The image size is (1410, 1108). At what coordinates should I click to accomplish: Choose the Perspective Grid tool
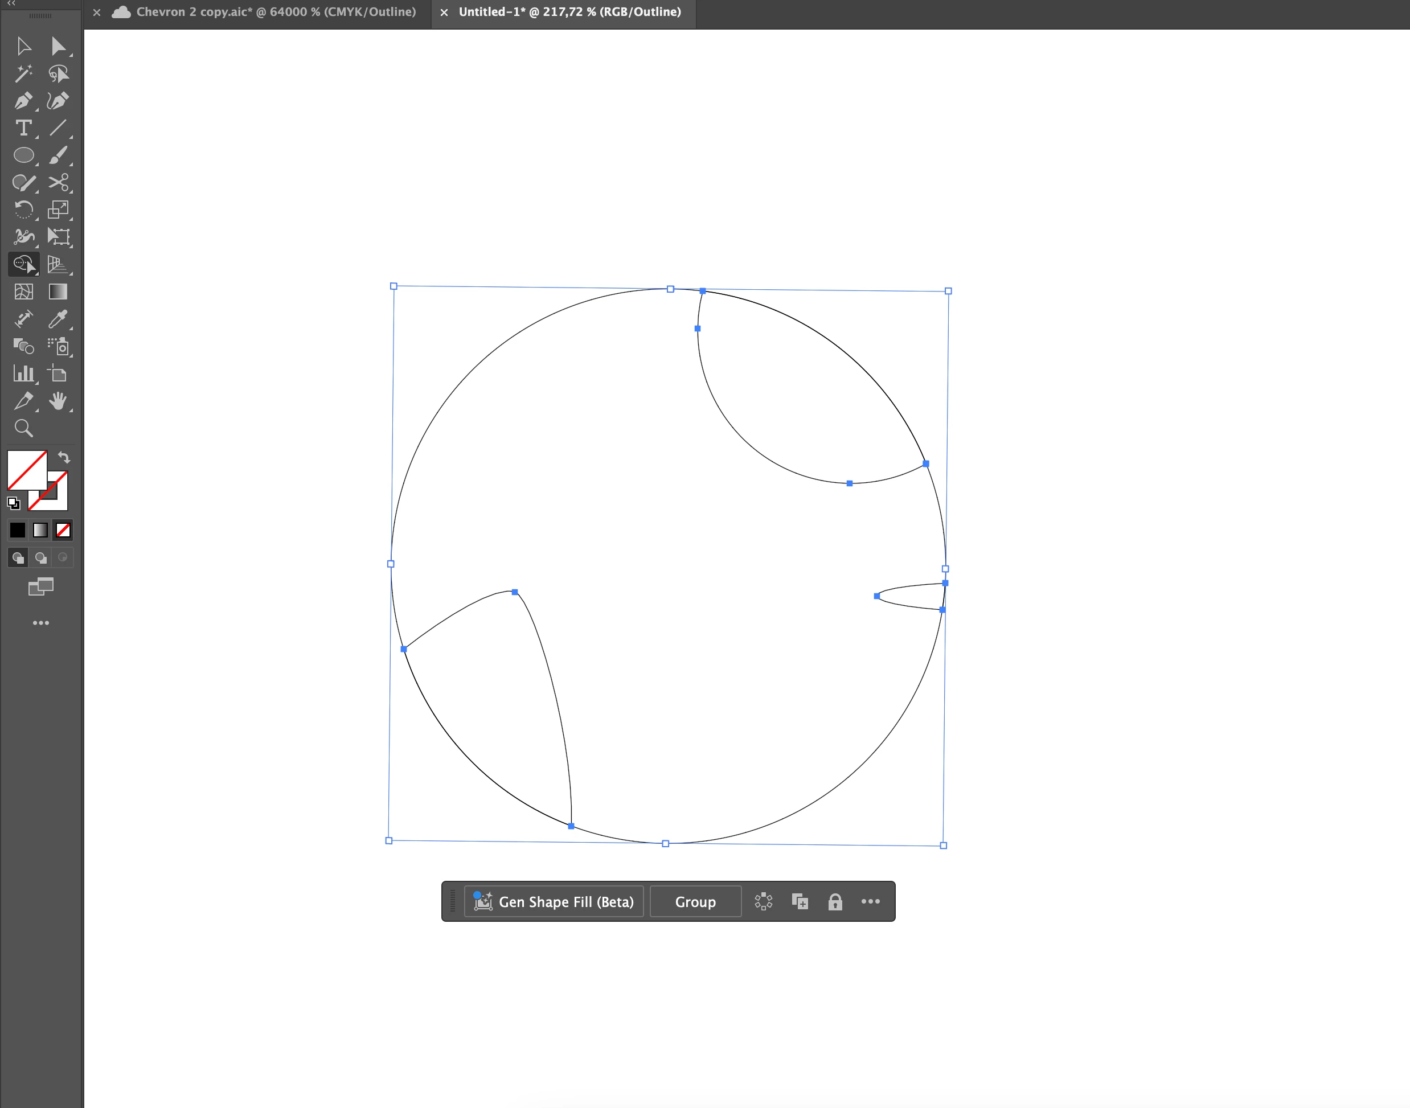[59, 264]
